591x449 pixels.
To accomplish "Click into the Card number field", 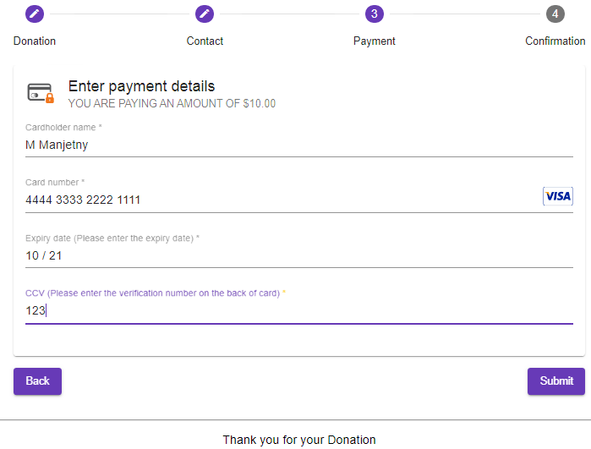I will coord(279,200).
